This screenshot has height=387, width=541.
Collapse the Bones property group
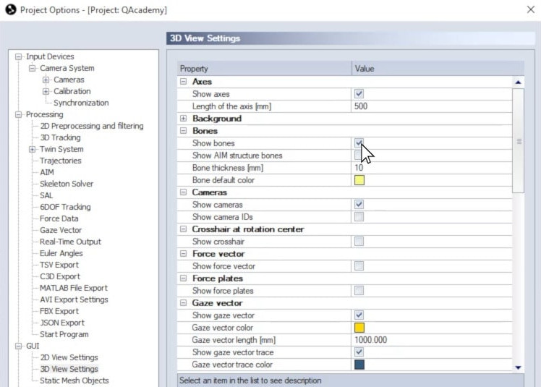(x=184, y=131)
